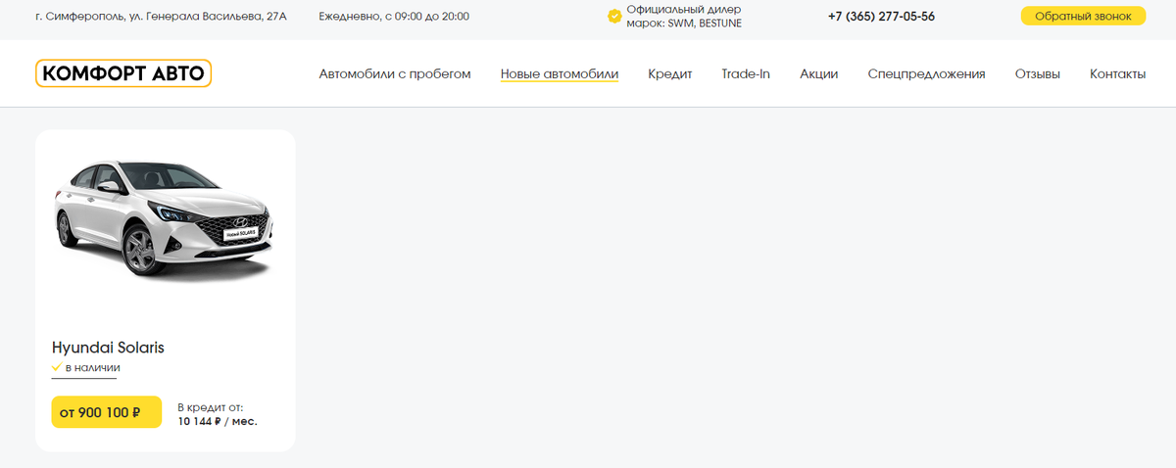
Task: Go to Отзывы page
Action: point(1038,73)
